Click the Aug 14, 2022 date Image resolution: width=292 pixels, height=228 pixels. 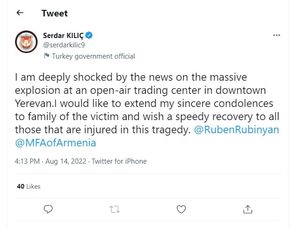tap(66, 161)
